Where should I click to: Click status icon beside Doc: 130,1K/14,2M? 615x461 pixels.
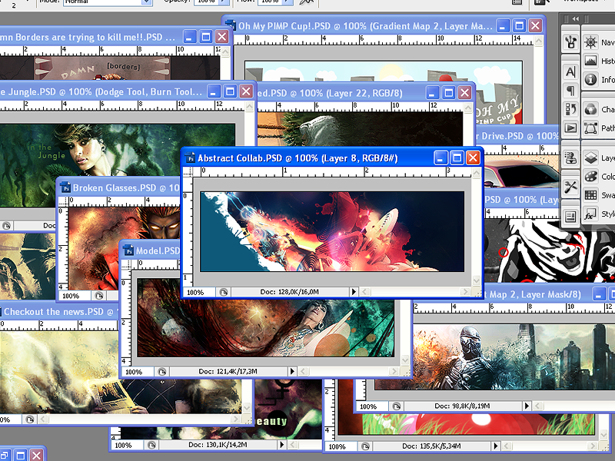[151, 445]
